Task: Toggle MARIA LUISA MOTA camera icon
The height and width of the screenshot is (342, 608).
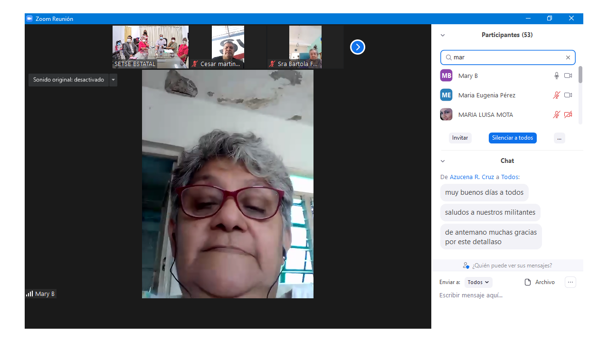Action: click(x=568, y=114)
